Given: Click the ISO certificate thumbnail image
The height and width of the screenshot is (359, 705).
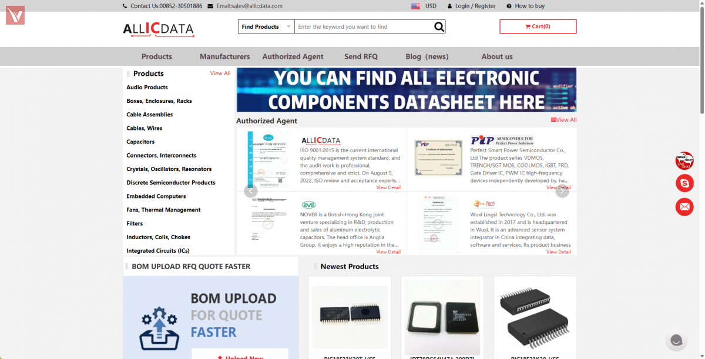Looking at the screenshot, I should pos(267,159).
